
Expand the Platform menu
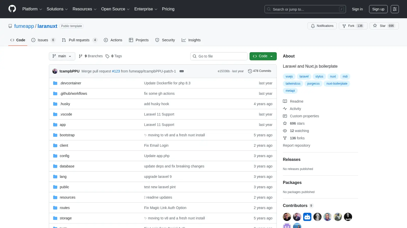point(32,9)
